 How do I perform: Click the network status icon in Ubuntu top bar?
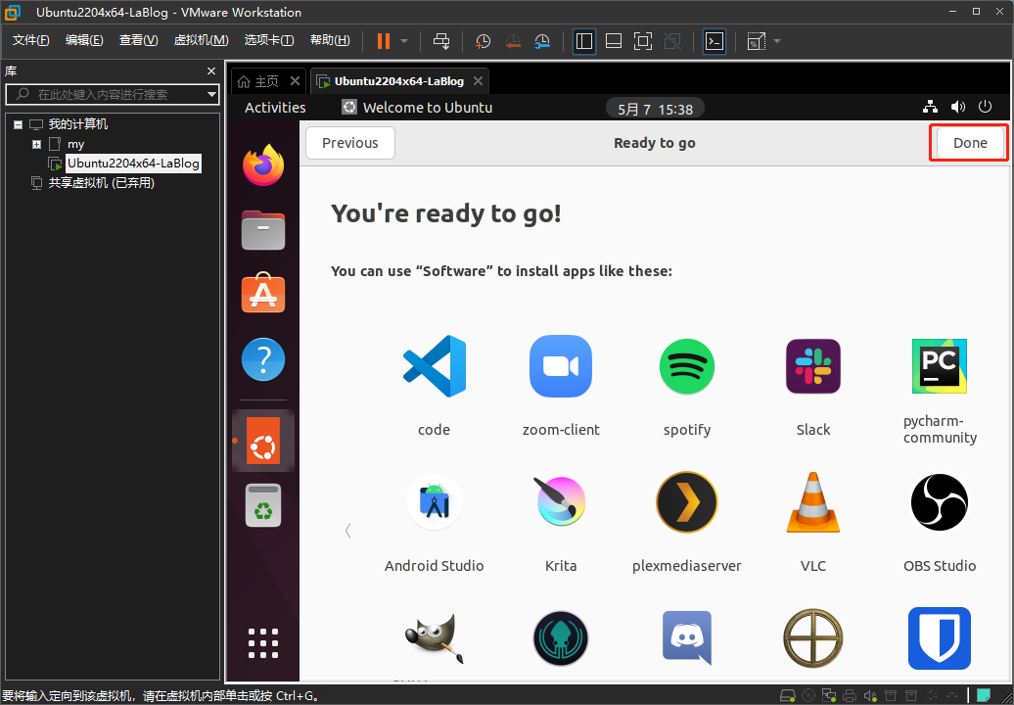point(930,107)
